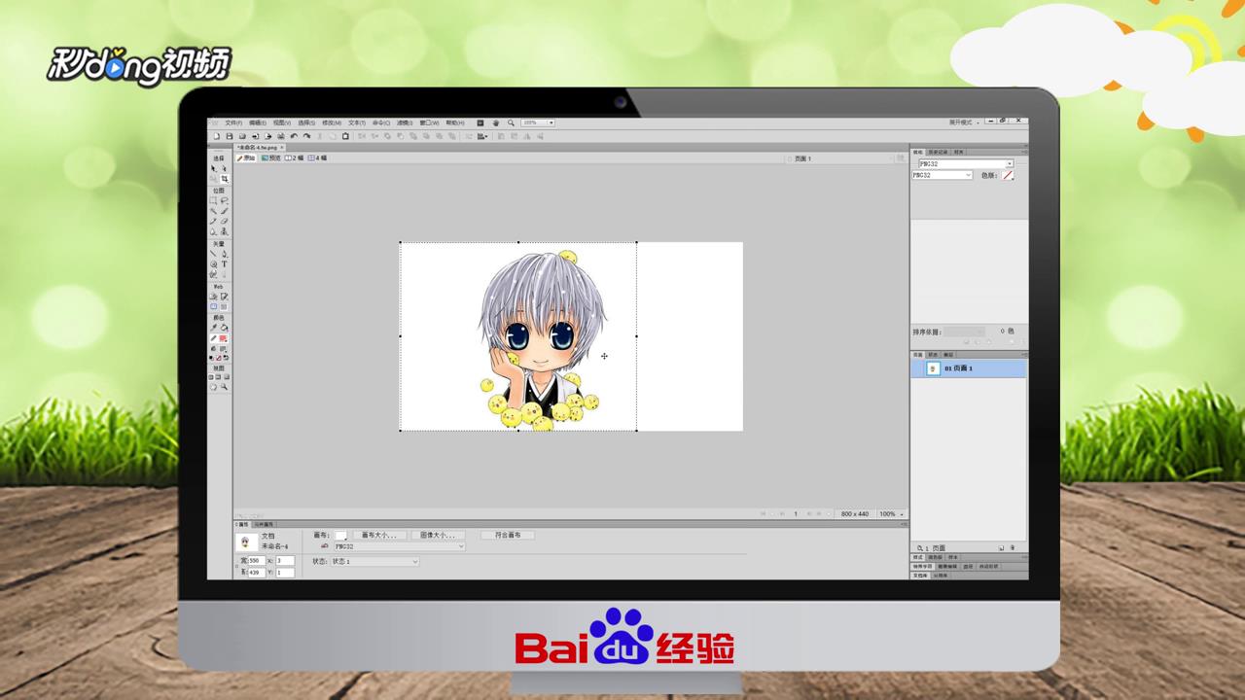Switch to the 原始 view tab
Screen dimensions: 1245x700
(247, 157)
